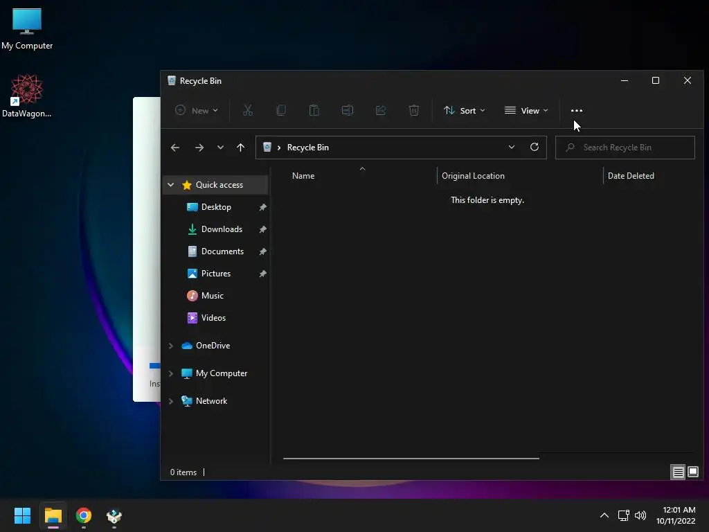Expand the Network tree node
This screenshot has width=709, height=532.
pyautogui.click(x=170, y=401)
